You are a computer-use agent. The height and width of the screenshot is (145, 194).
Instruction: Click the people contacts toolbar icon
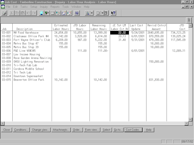pos(77,13)
